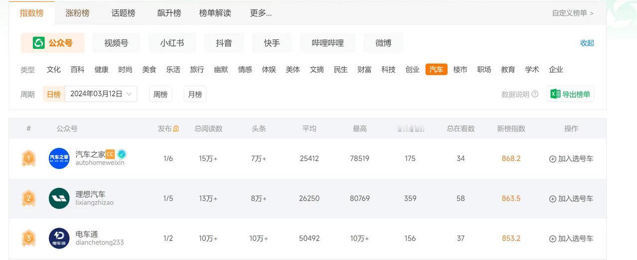The height and width of the screenshot is (260, 637).
Task: Sort by the 总阅读数 column
Action: [x=208, y=129]
